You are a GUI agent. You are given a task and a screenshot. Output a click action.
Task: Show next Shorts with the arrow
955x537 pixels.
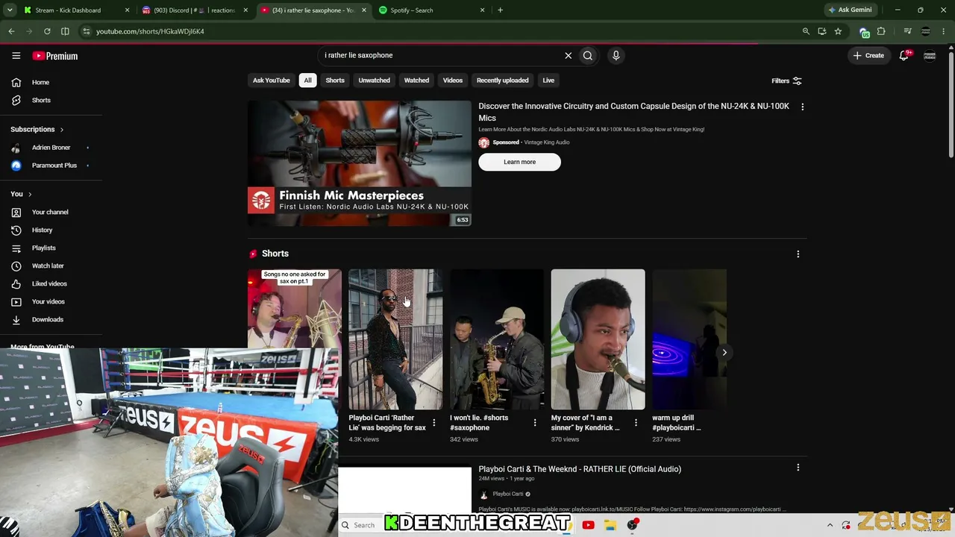pos(724,352)
